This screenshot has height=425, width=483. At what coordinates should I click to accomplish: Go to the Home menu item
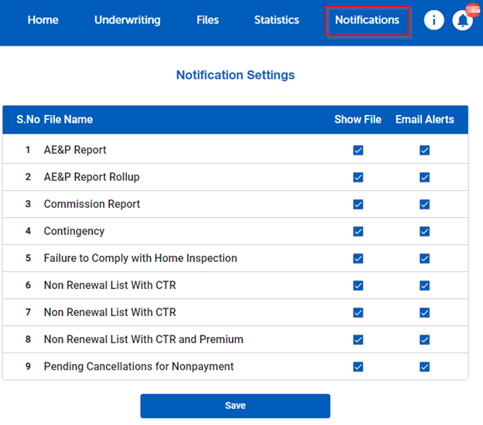[x=43, y=20]
